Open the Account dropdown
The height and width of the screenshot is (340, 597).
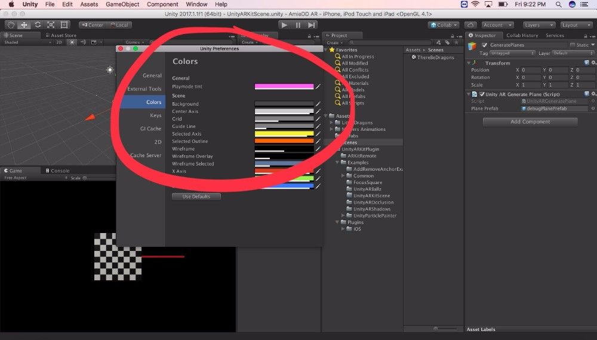pos(497,24)
